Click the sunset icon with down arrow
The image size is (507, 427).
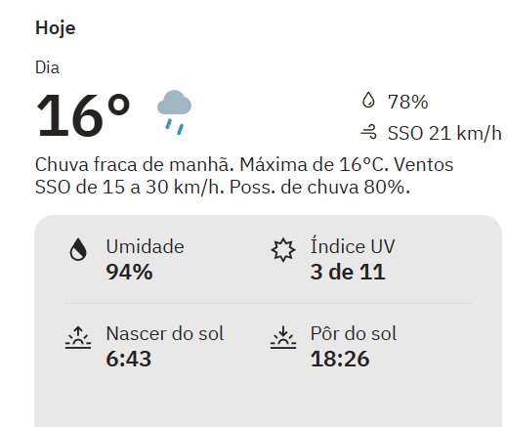[x=283, y=337]
